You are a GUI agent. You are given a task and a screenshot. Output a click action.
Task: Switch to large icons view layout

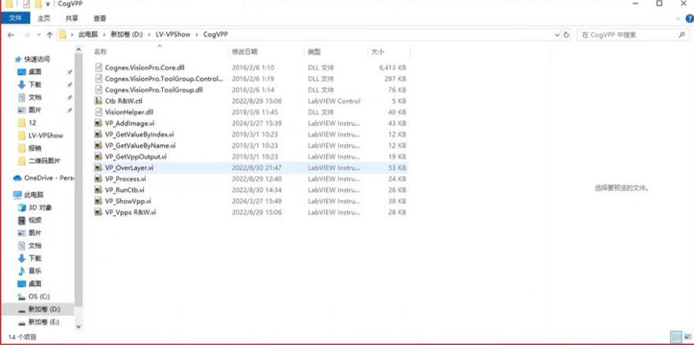tap(686, 336)
